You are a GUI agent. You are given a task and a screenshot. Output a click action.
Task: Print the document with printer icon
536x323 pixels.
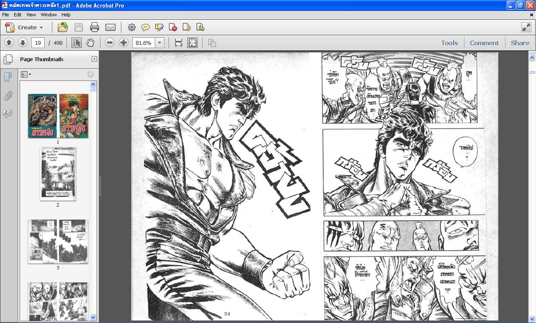(x=95, y=27)
